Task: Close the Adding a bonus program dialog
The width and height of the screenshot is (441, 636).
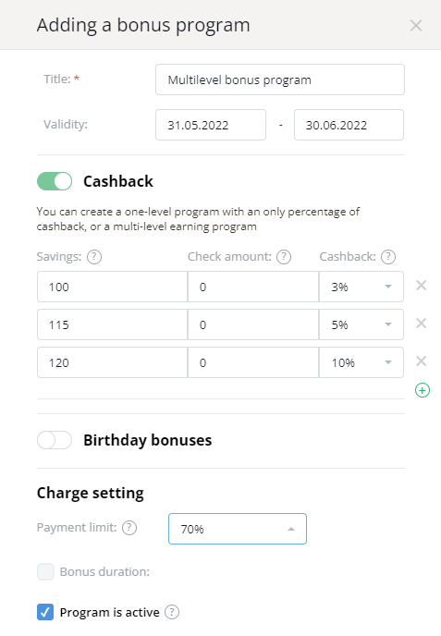Action: pos(416,26)
